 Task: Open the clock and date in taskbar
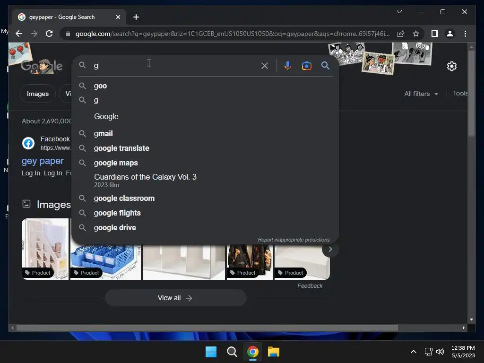point(463,352)
